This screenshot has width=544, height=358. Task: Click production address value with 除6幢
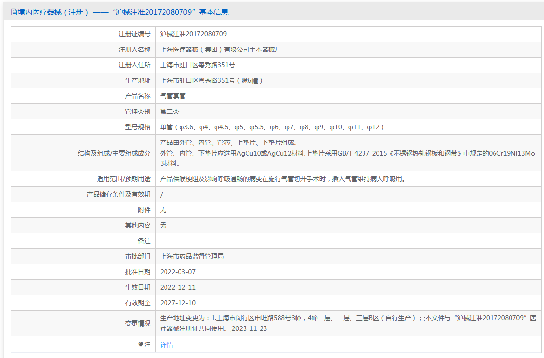212,81
